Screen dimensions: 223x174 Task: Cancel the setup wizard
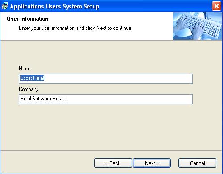coord(197,163)
